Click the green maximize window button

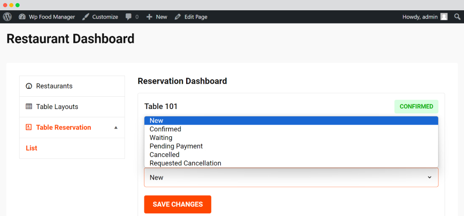click(x=18, y=5)
